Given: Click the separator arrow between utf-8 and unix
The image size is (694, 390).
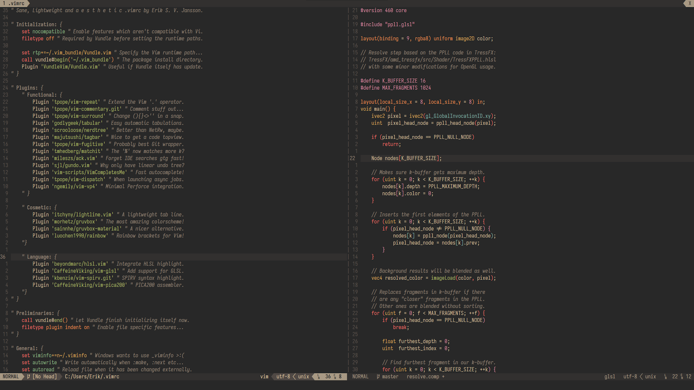Looking at the screenshot, I should pyautogui.click(x=294, y=377).
